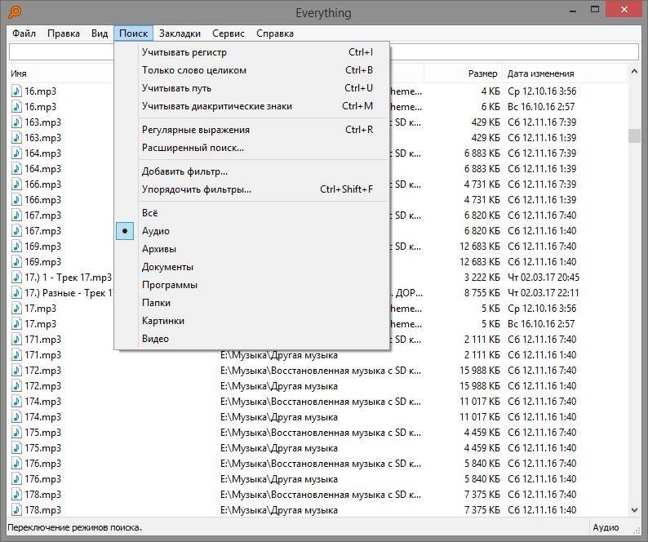Open the Справка menu

[x=275, y=33]
